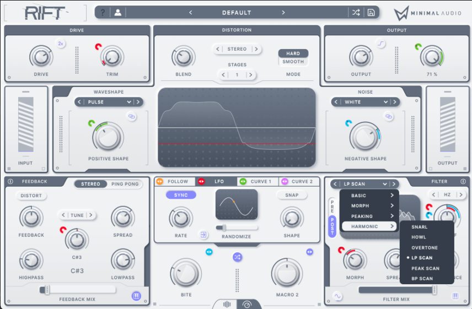Image resolution: width=472 pixels, height=309 pixels.
Task: Select Ping Pong feedback mode
Action: 125,184
